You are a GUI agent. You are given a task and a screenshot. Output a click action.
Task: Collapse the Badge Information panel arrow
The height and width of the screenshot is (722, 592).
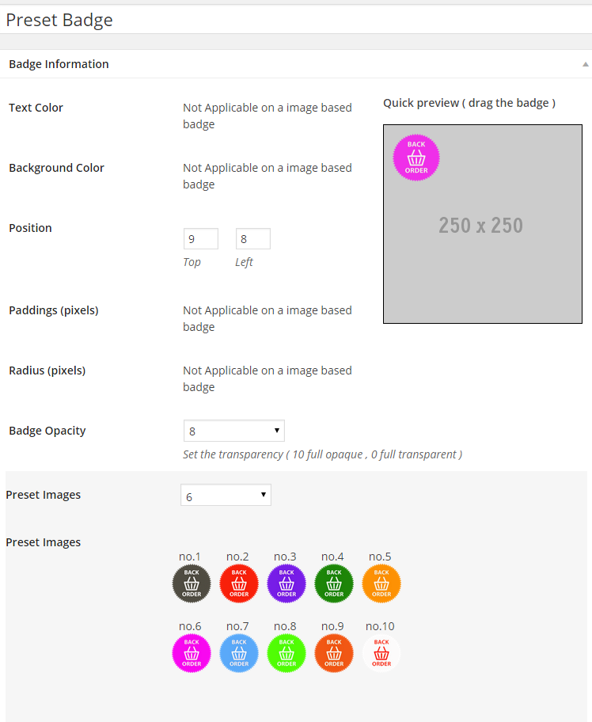[585, 64]
